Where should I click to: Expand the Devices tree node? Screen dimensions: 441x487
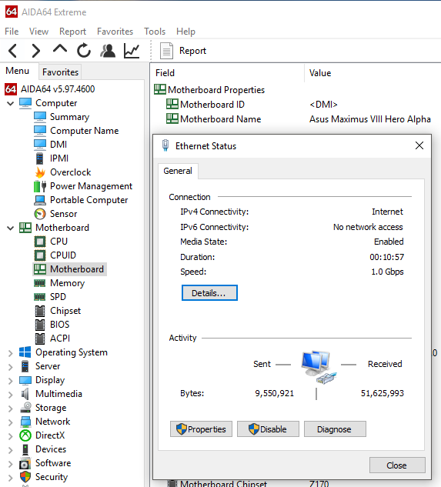11,450
